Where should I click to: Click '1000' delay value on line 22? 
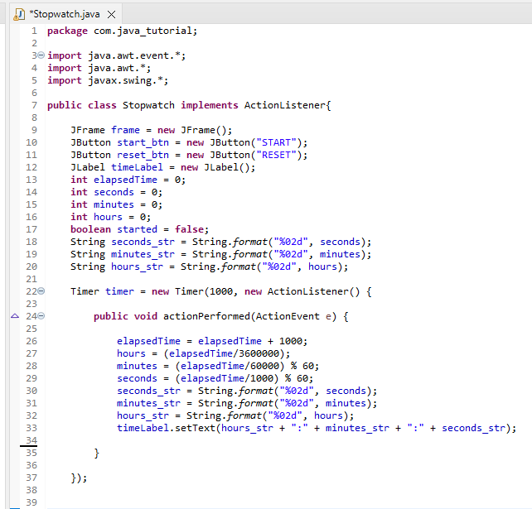click(221, 291)
